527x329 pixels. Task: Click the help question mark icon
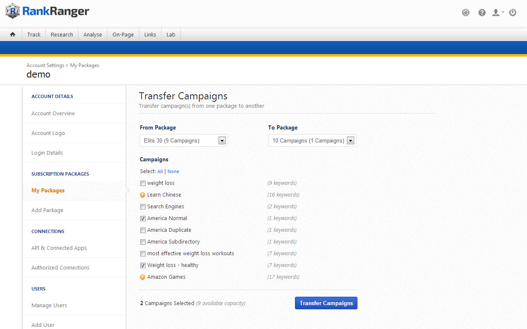tap(482, 13)
